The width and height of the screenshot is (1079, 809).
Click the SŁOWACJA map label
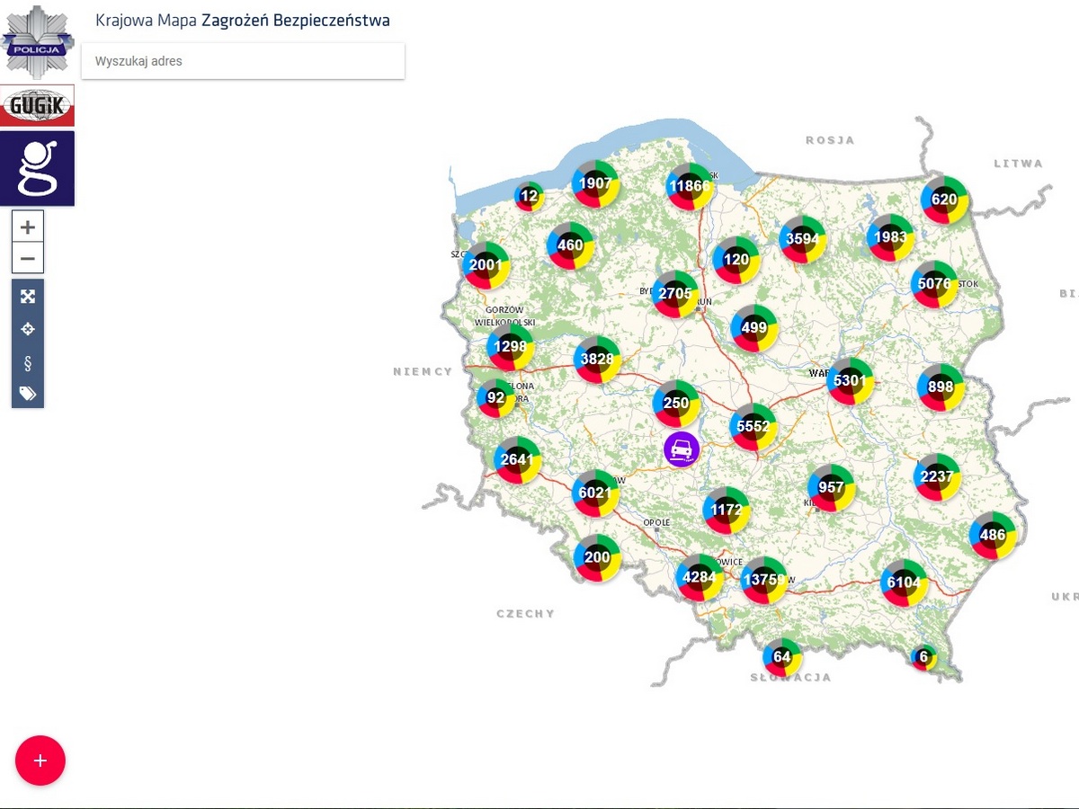tap(791, 678)
